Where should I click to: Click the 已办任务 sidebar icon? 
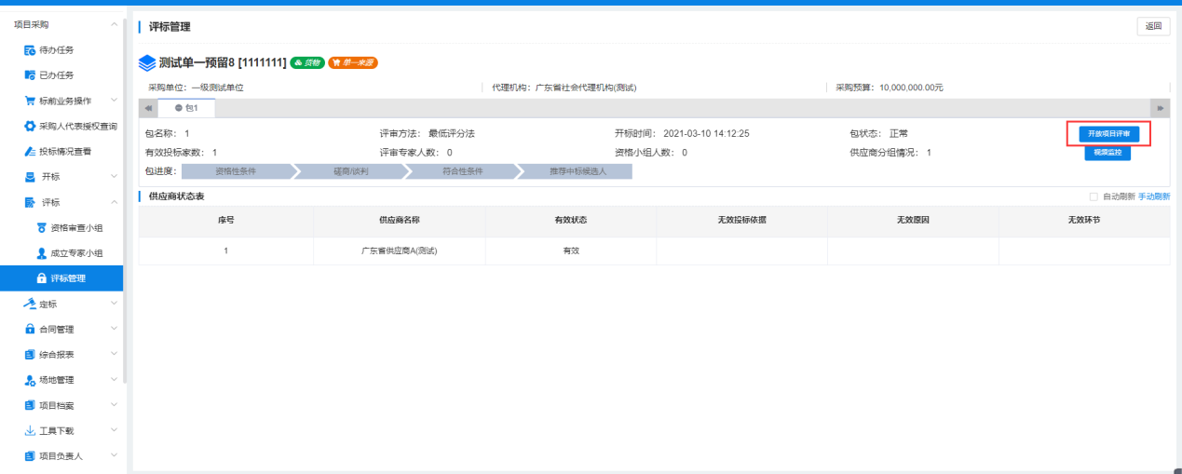pos(30,74)
